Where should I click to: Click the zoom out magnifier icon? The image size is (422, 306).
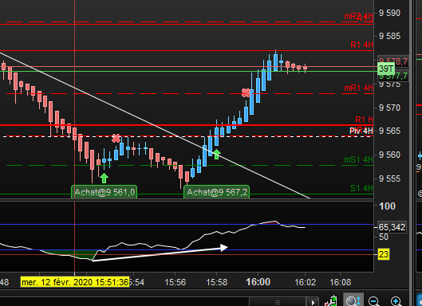[374, 301]
